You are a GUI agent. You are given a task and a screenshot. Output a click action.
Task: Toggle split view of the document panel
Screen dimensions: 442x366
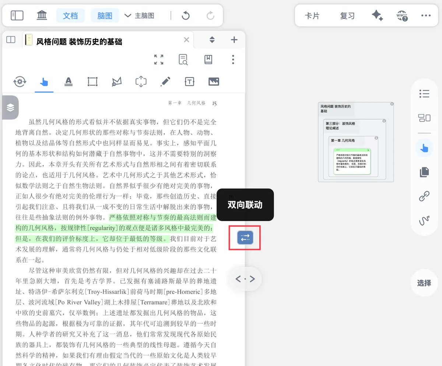click(x=11, y=40)
